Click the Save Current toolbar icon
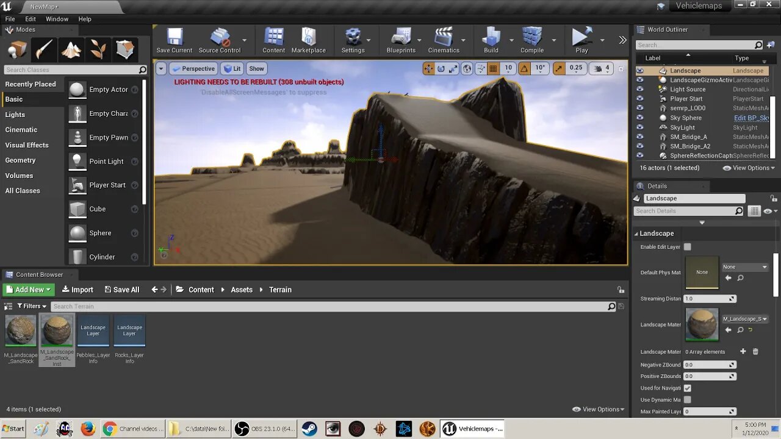This screenshot has width=781, height=439. point(175,41)
